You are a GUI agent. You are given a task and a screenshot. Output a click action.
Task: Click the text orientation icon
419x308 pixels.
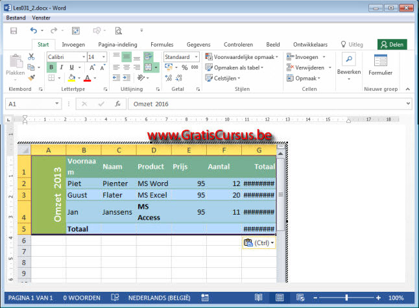141,78
